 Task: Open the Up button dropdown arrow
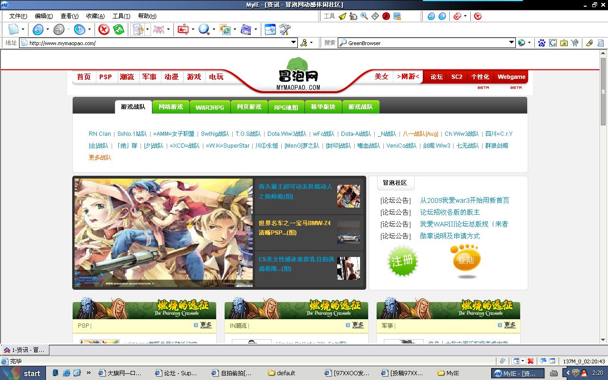pyautogui.click(x=89, y=29)
